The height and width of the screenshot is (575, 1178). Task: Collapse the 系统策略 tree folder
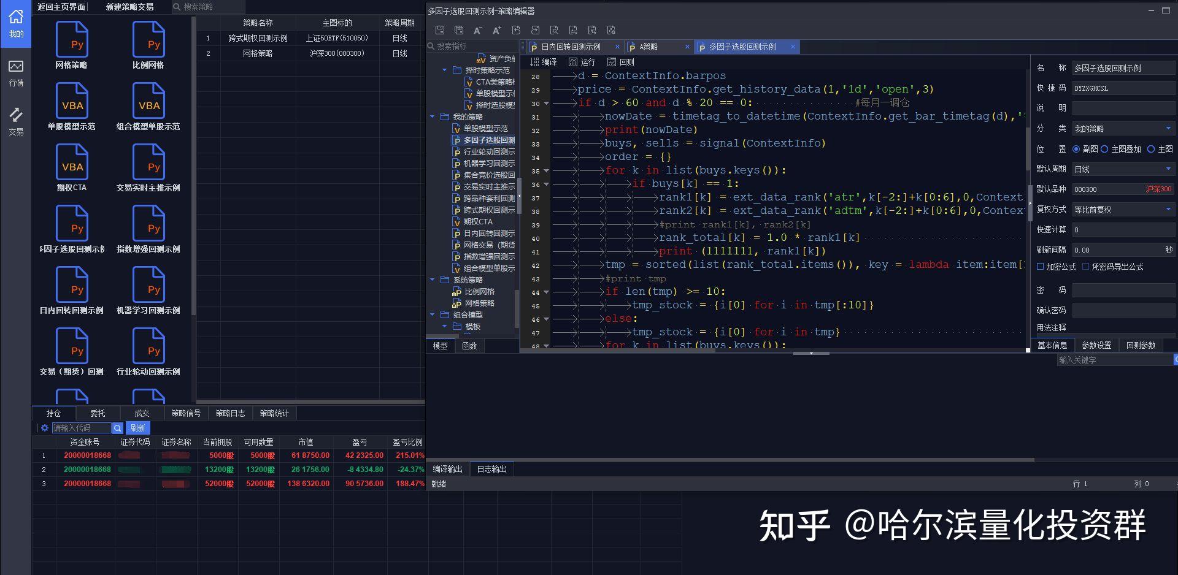(432, 280)
